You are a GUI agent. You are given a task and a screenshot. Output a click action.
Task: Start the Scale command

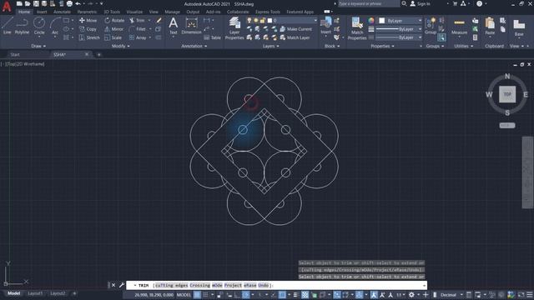(x=113, y=37)
